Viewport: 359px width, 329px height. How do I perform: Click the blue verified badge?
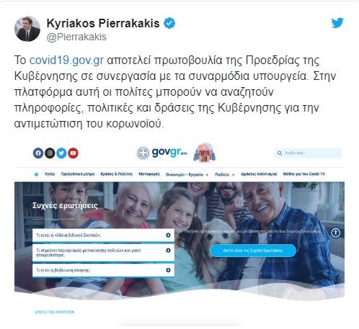coord(169,23)
